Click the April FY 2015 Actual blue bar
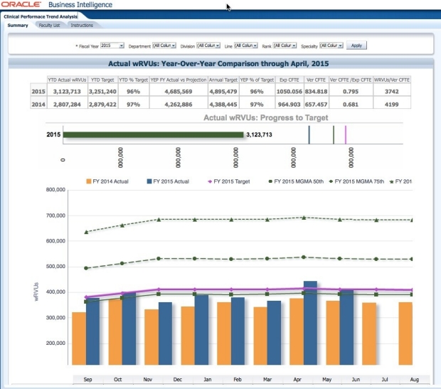This screenshot has width=441, height=389. tap(310, 324)
